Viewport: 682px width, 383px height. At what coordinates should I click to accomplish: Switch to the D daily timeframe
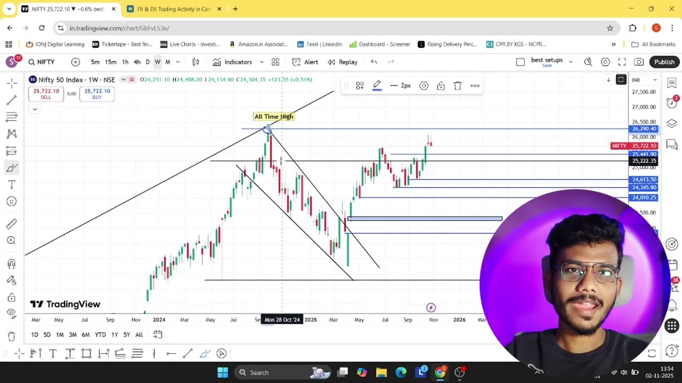tap(148, 62)
